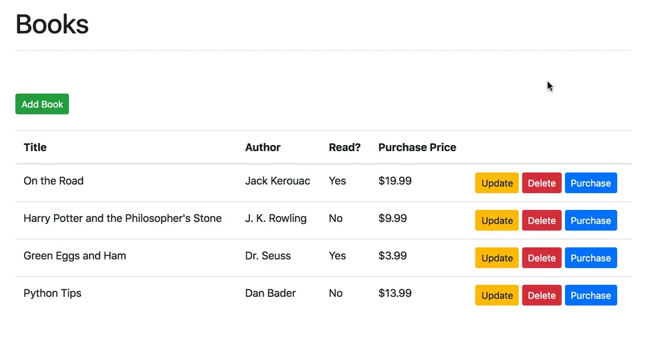Delete the Python Tips entry
The height and width of the screenshot is (357, 646).
[x=542, y=295]
